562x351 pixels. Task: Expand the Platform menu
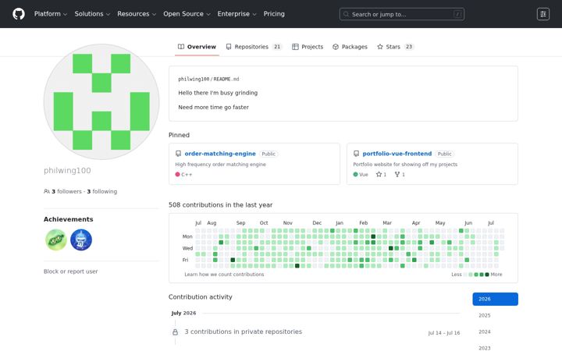coord(51,14)
